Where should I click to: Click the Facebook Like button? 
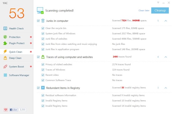(x=13, y=110)
